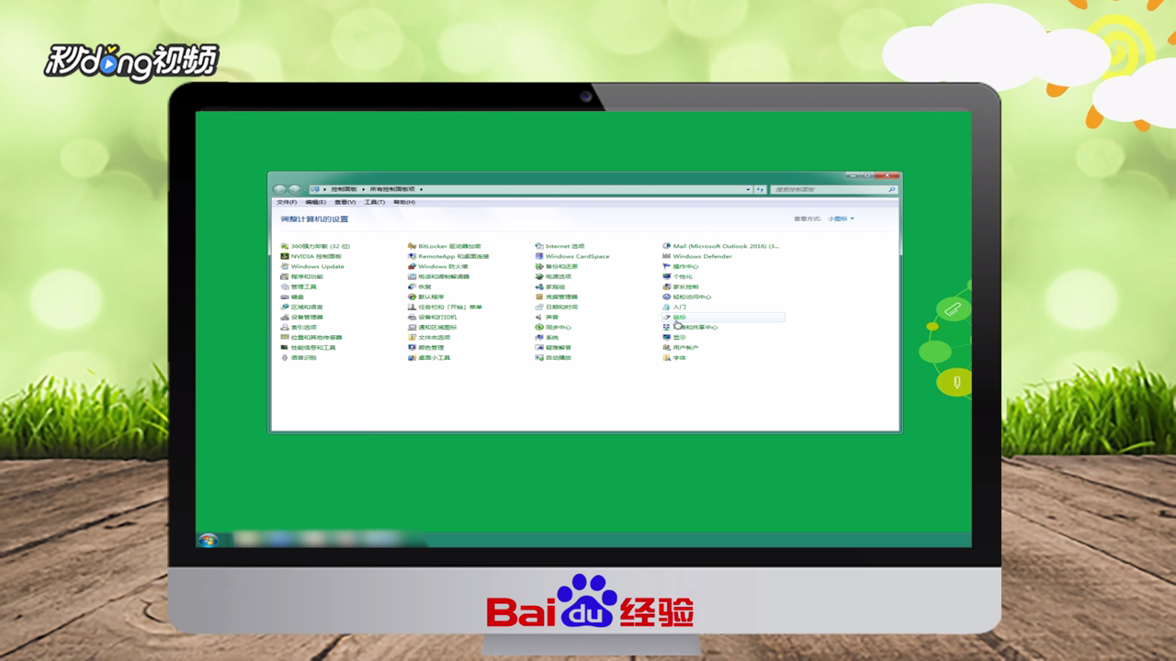Open the Internet 选项 icon
This screenshot has width=1176, height=661.
coord(539,246)
